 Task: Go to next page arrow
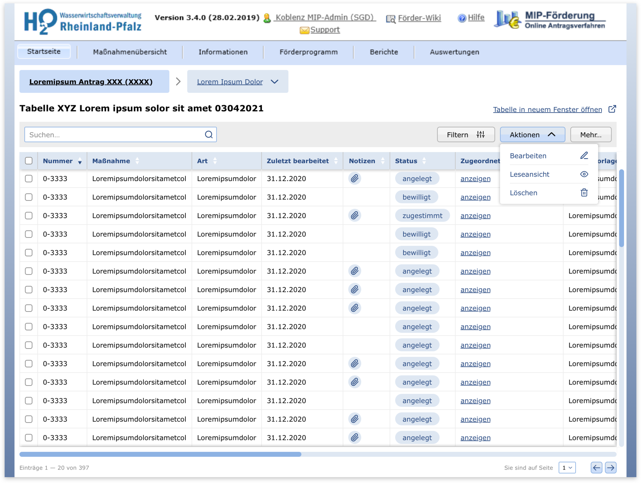(610, 467)
